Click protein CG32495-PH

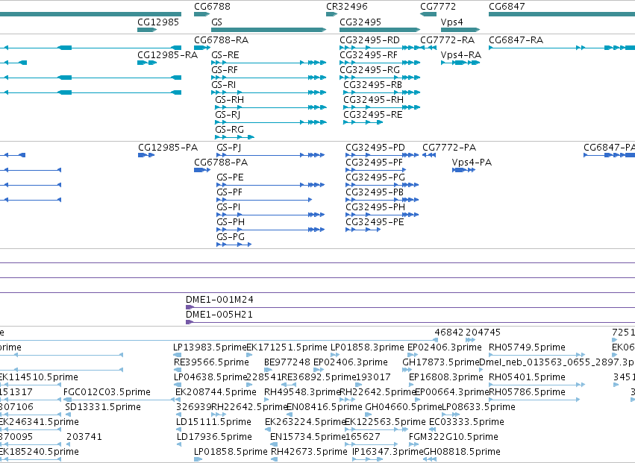coord(382,215)
